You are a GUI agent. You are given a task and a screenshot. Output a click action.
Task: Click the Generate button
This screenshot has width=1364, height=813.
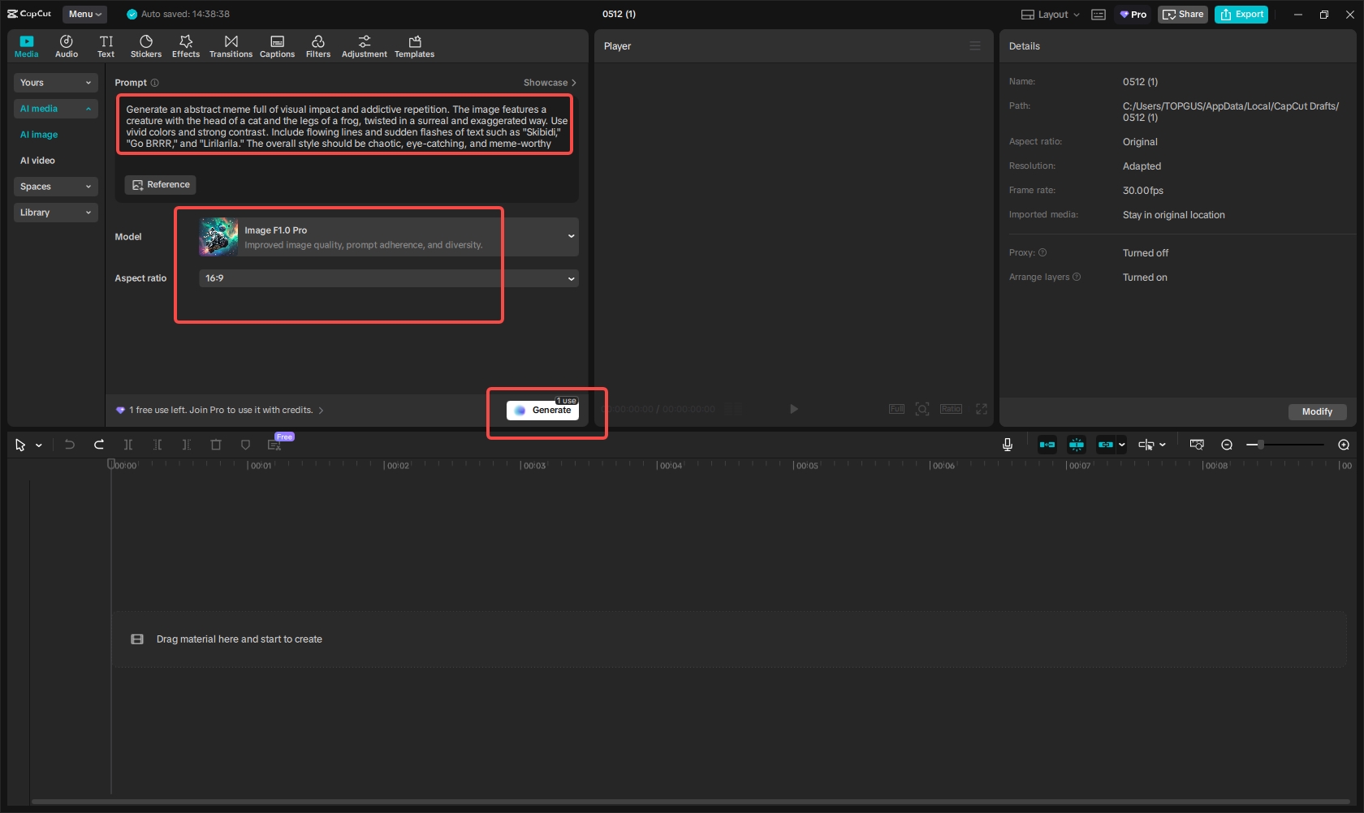pos(542,411)
